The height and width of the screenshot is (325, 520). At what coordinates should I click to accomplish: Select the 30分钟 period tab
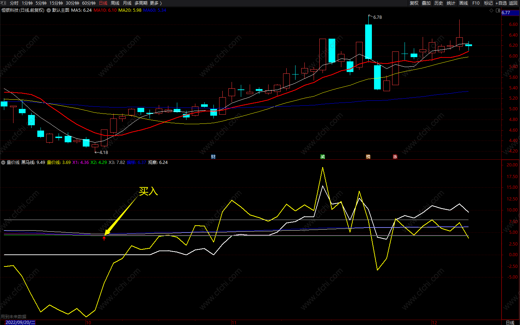pos(72,3)
